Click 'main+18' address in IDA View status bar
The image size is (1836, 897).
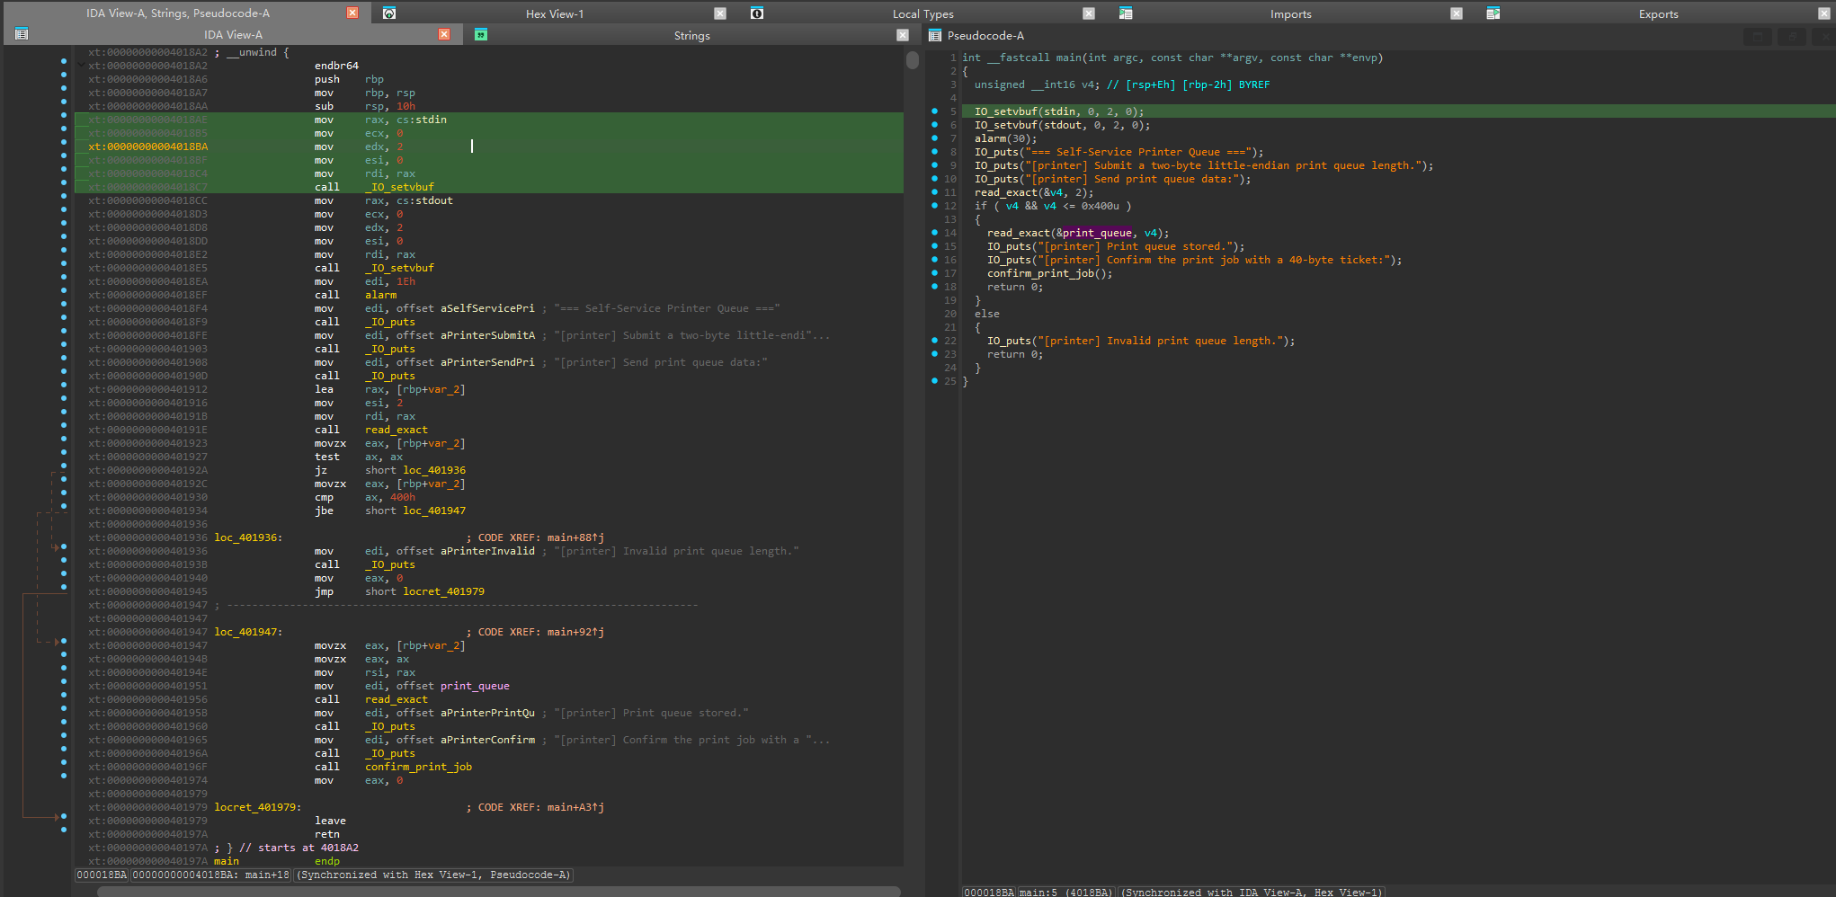click(267, 875)
